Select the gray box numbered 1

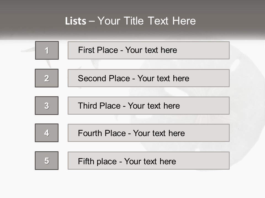(x=47, y=50)
